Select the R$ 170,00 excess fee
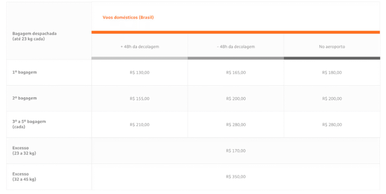 pyautogui.click(x=236, y=151)
